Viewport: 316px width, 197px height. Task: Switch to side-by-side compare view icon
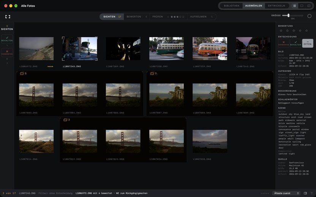(x=309, y=6)
